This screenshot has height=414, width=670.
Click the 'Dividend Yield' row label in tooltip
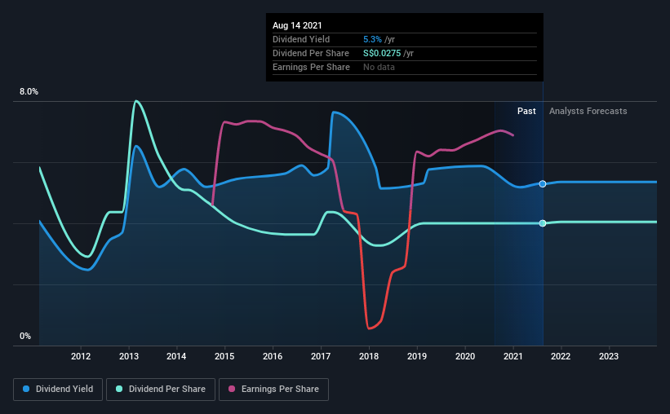tap(301, 39)
